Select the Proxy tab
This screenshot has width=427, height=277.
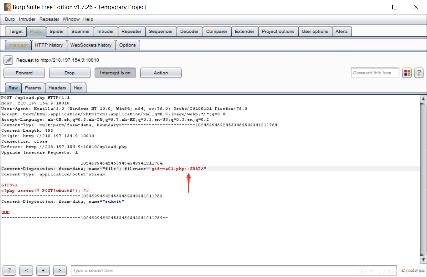click(36, 32)
